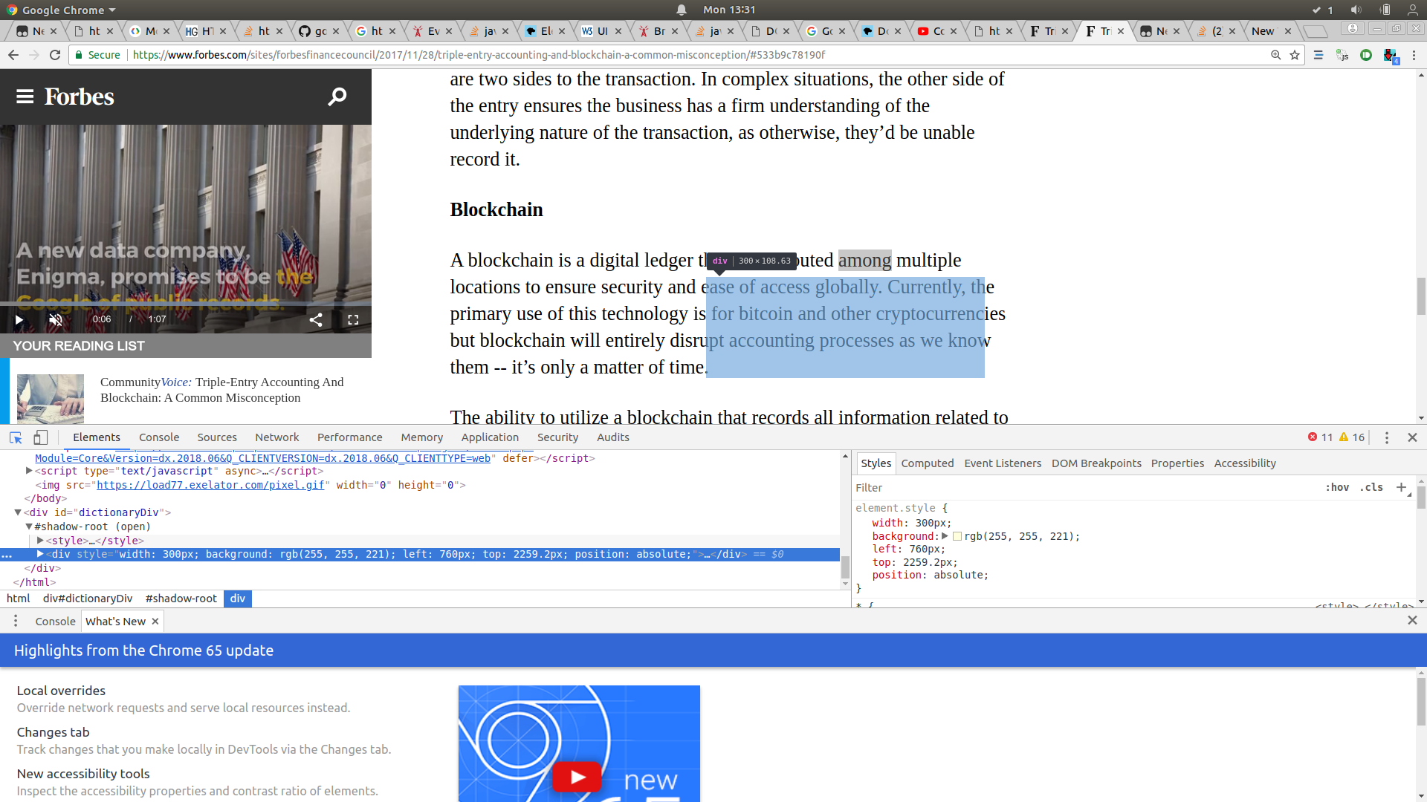Open the Application tab
Screen dimensions: 1427x802
(490, 437)
